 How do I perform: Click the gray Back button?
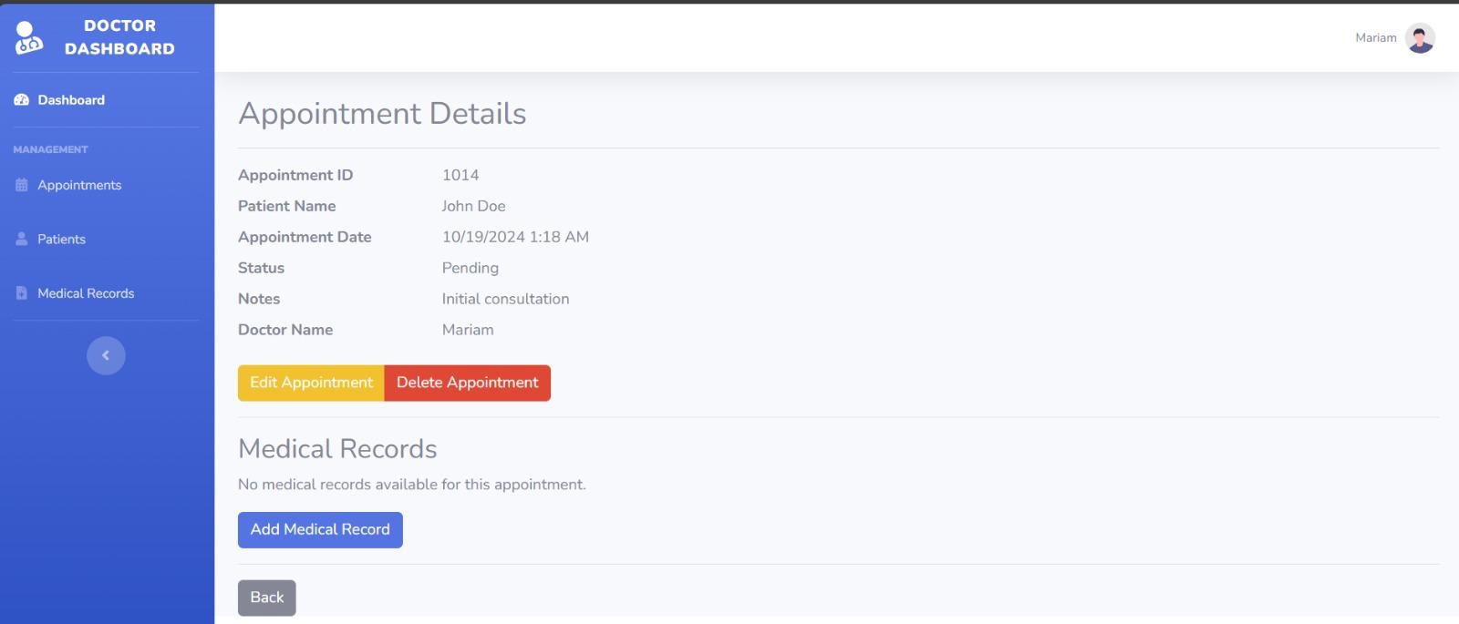(x=266, y=598)
